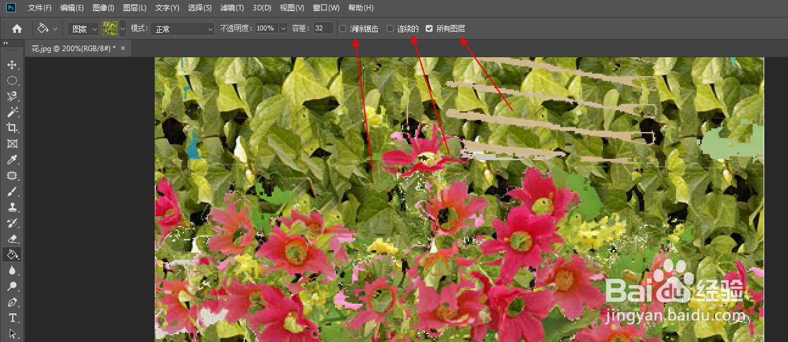Click the 容差 label text
The height and width of the screenshot is (342, 788).
[x=301, y=29]
